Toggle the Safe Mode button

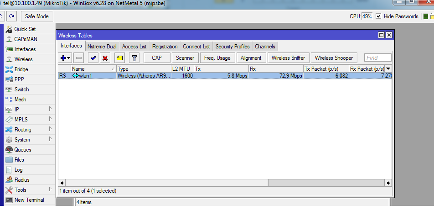[37, 16]
